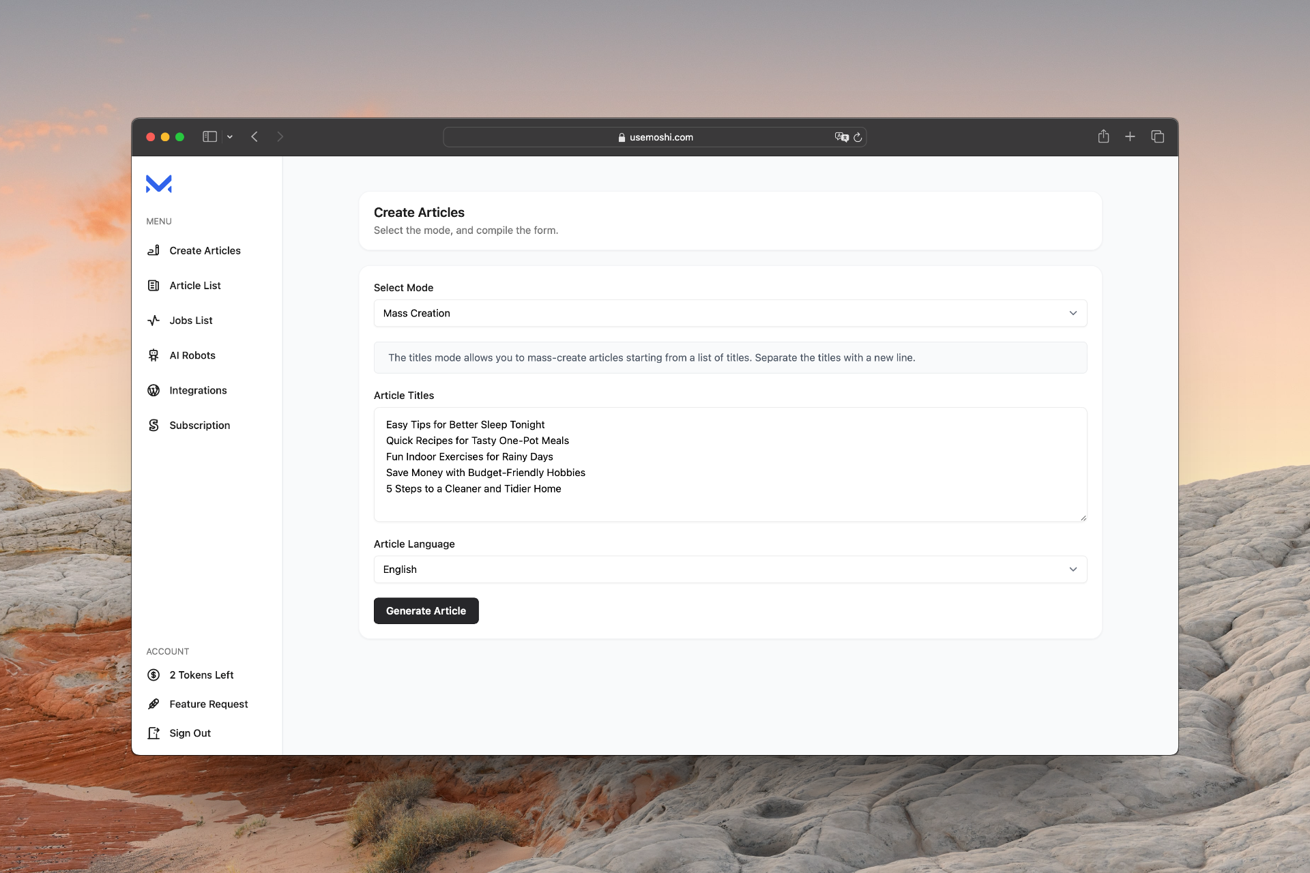The image size is (1310, 873).
Task: Click the Integrations WordPress icon
Action: click(x=154, y=390)
